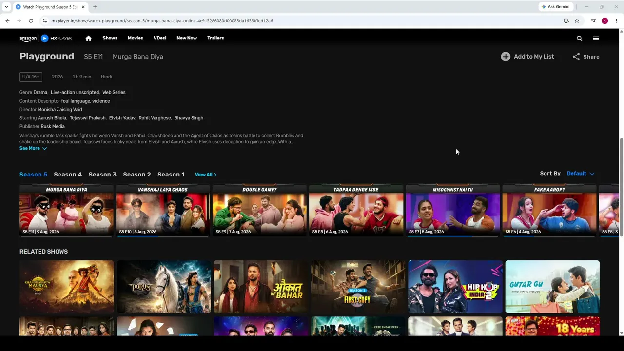The image size is (624, 351).
Task: Open the Shows menu
Action: tap(110, 38)
